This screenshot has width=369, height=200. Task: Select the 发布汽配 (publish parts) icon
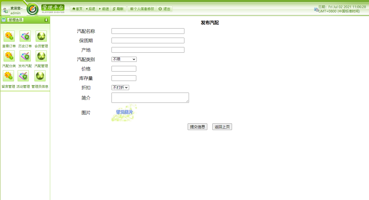click(24, 56)
